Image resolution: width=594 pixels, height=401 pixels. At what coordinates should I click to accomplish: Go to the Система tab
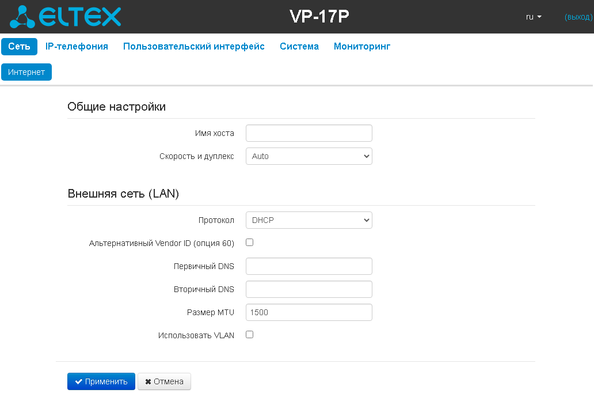tap(299, 46)
